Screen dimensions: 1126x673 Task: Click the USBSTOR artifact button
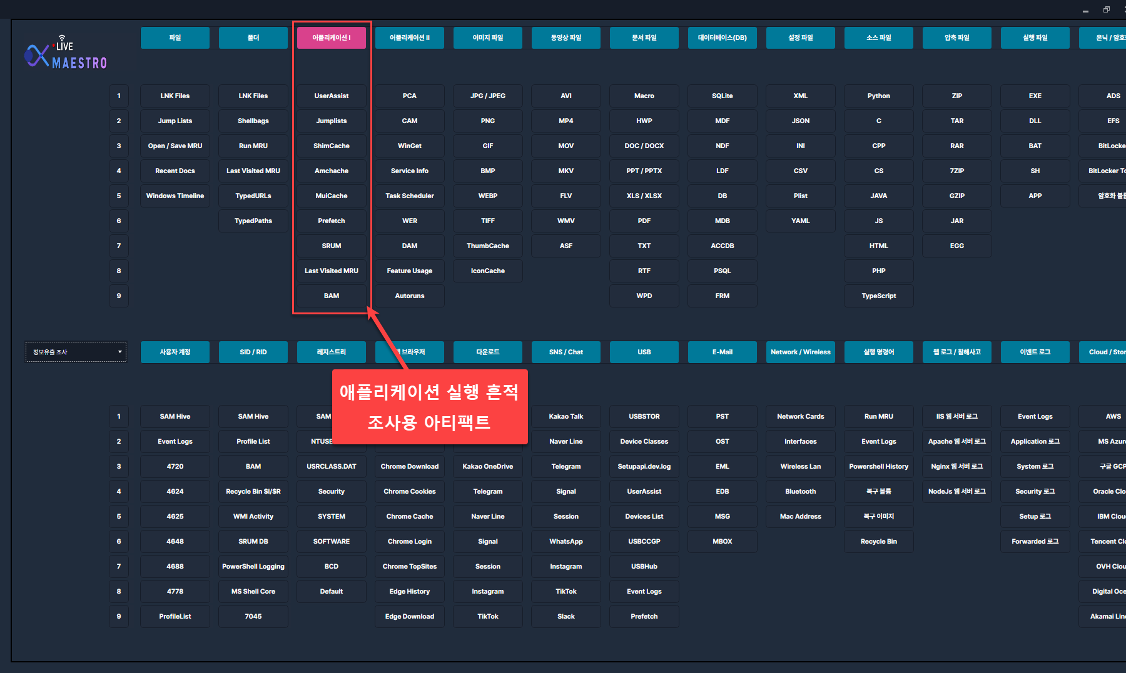coord(644,416)
